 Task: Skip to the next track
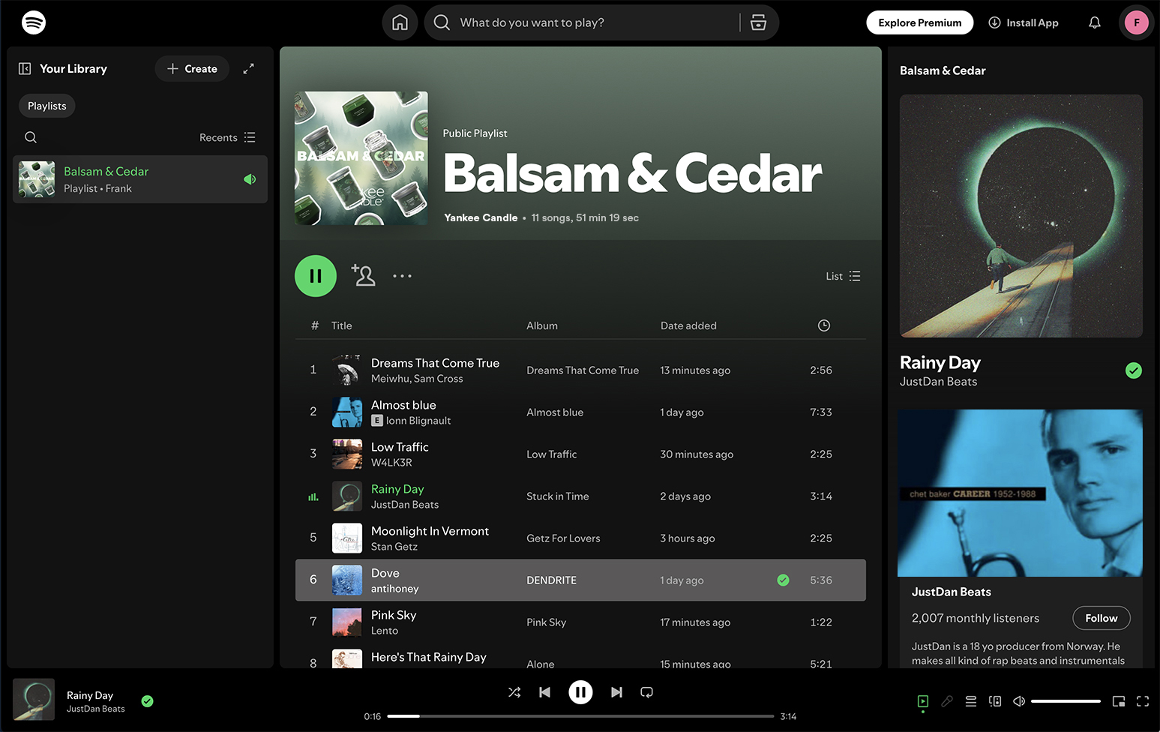(616, 692)
